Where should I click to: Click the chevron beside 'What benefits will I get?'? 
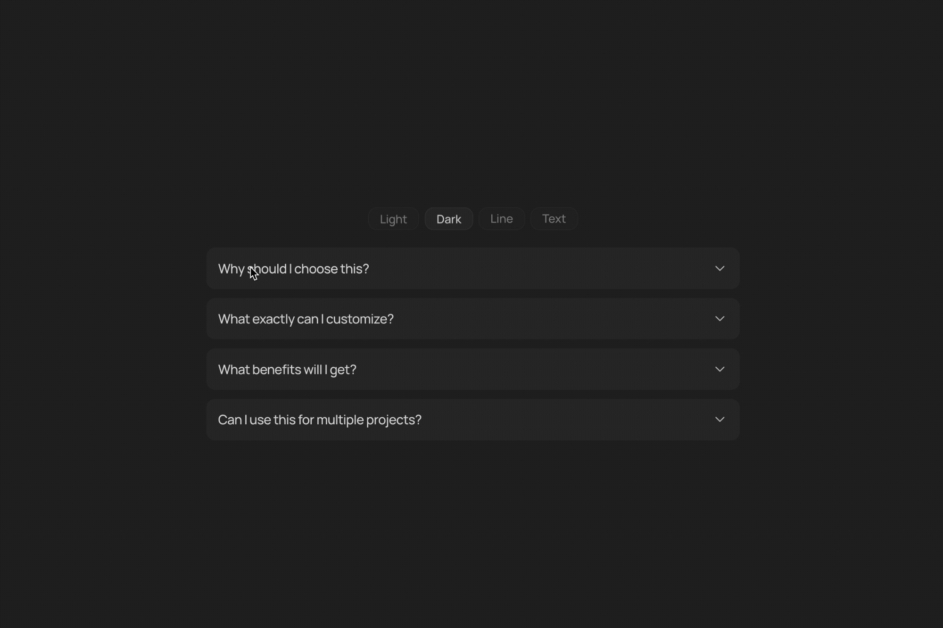pos(720,369)
